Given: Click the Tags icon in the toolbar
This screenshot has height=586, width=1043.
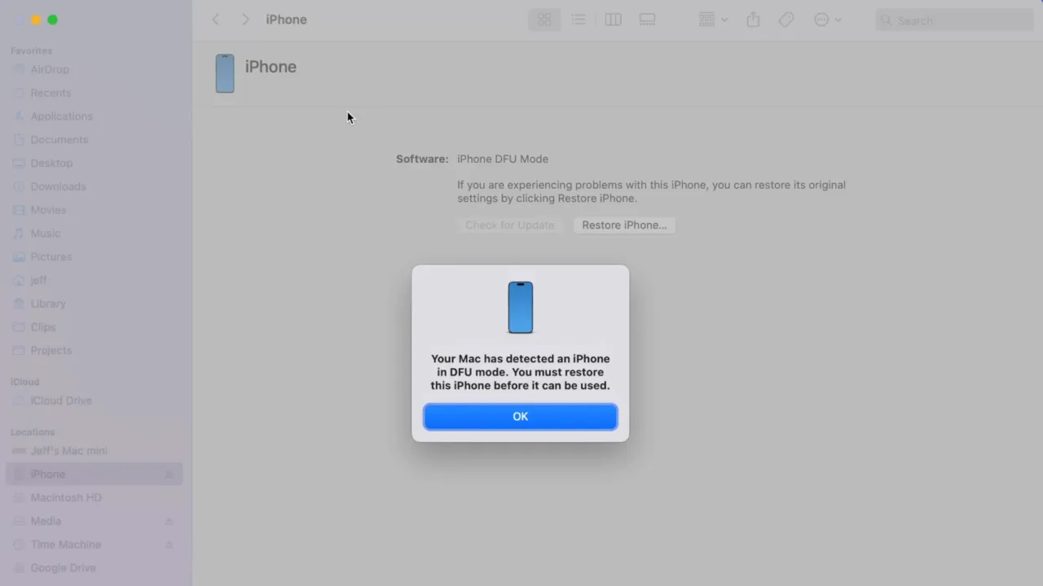Looking at the screenshot, I should (x=786, y=20).
